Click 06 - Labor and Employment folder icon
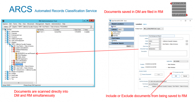Image resolution: width=195 pixels, height=102 pixels. [x=8, y=41]
